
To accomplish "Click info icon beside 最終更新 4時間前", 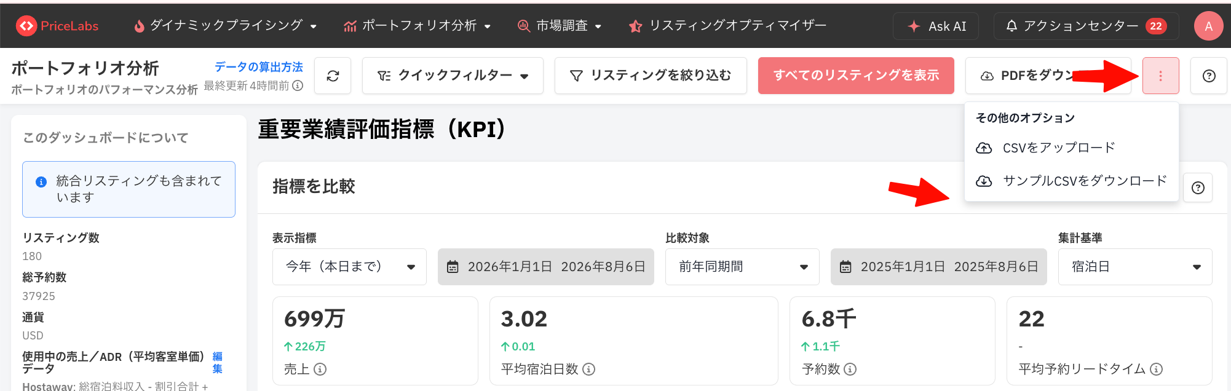I will point(298,85).
